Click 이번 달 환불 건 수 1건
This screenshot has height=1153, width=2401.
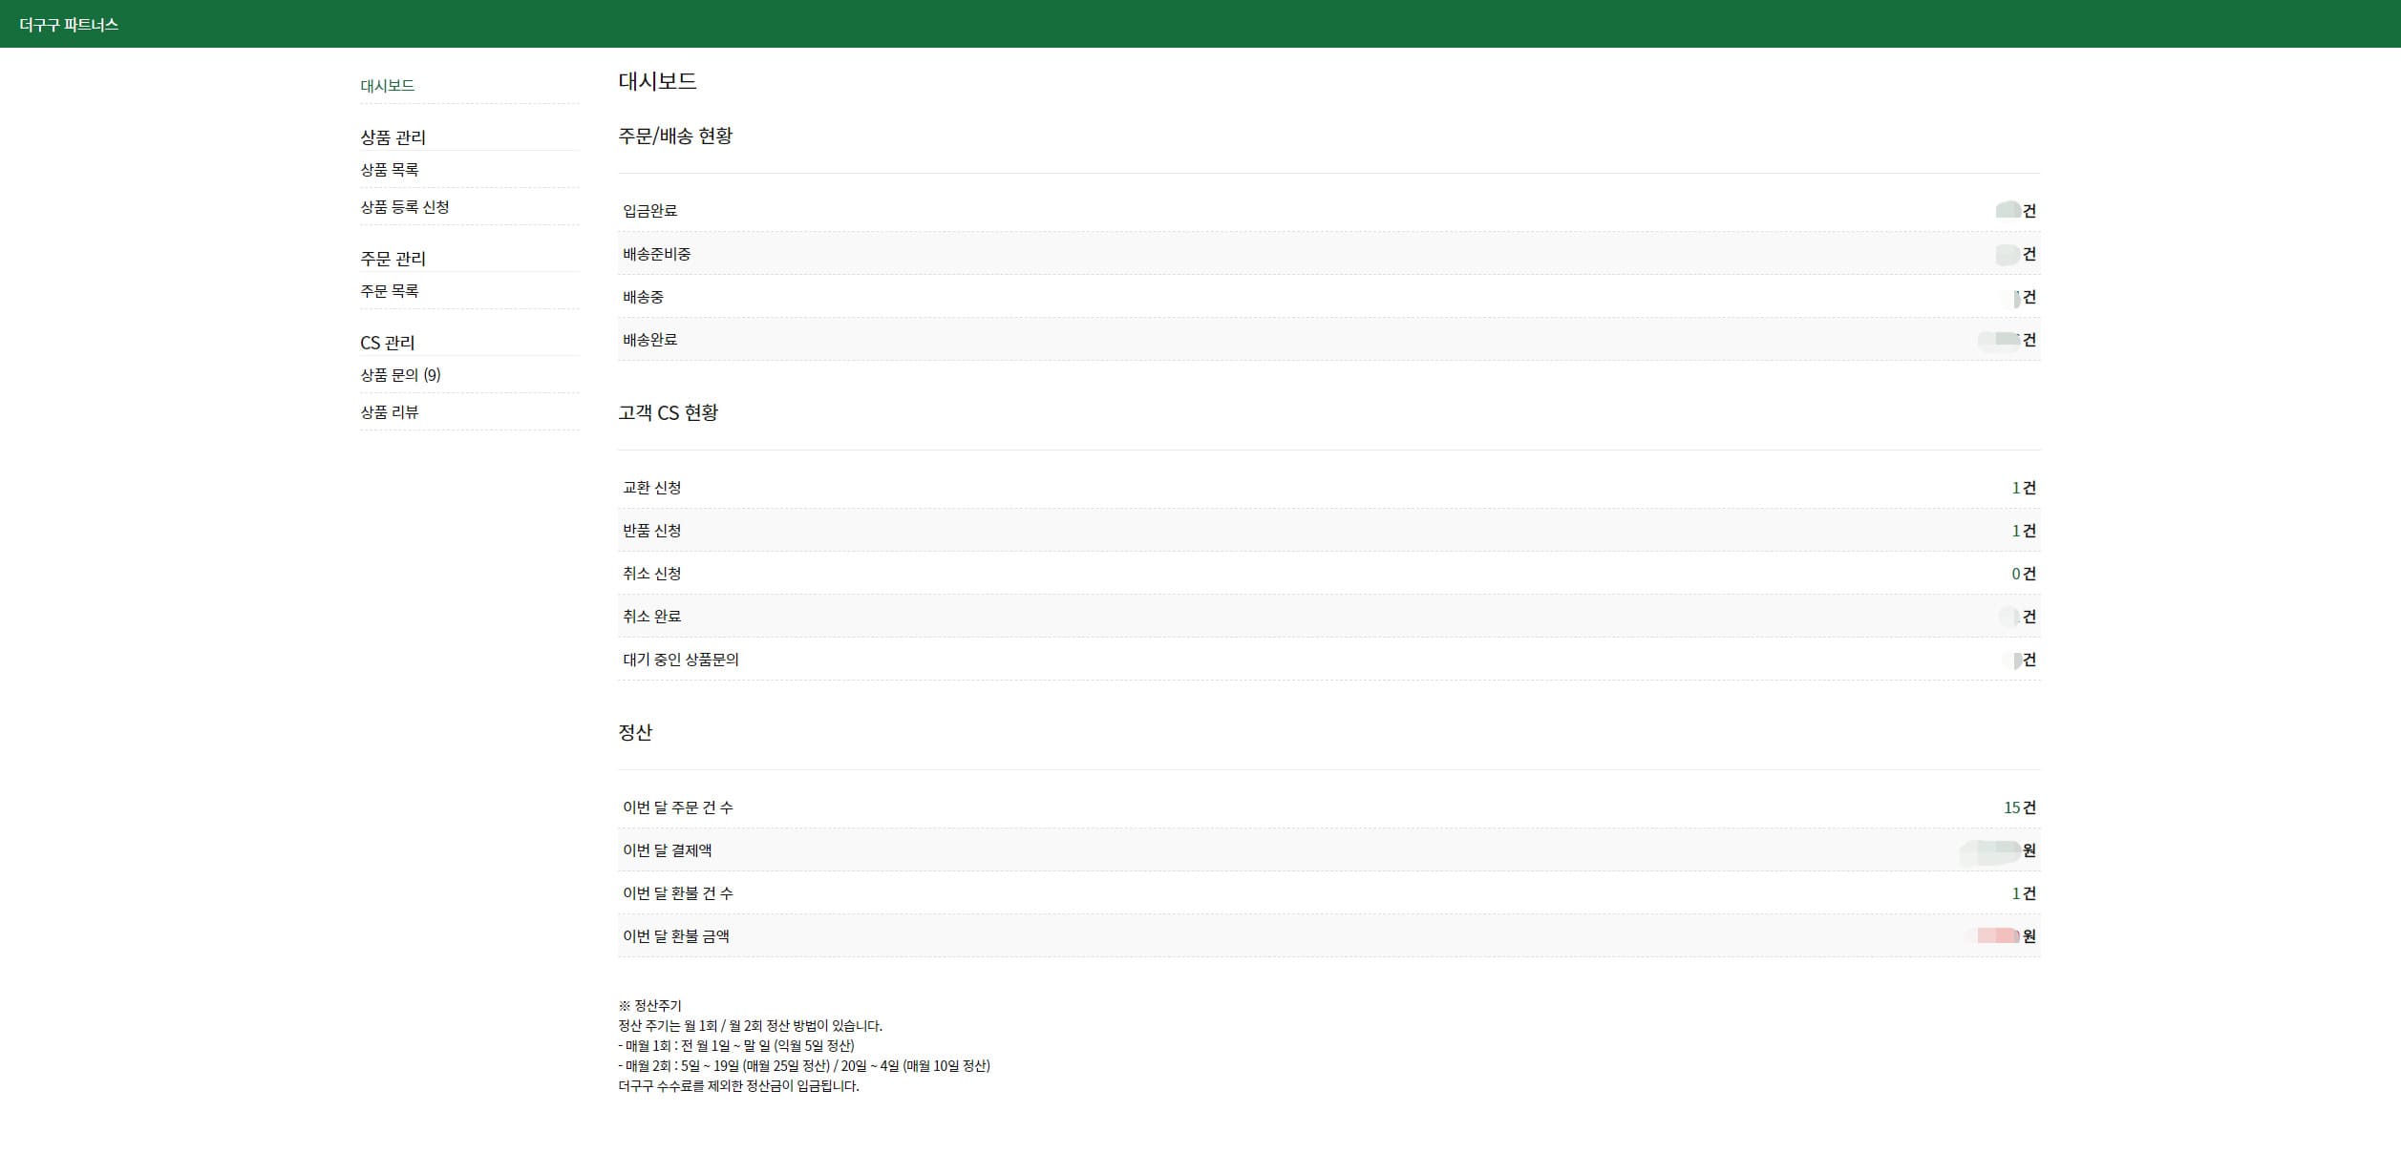pyautogui.click(x=2023, y=893)
